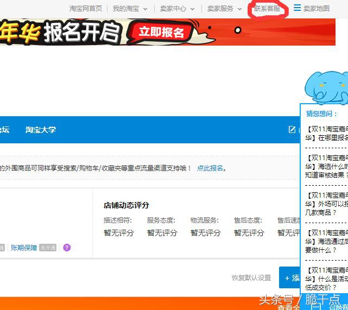Screen dimensions: 348x310
Task: Click 猜您想问 heading in assistant panel
Action: 321,114
